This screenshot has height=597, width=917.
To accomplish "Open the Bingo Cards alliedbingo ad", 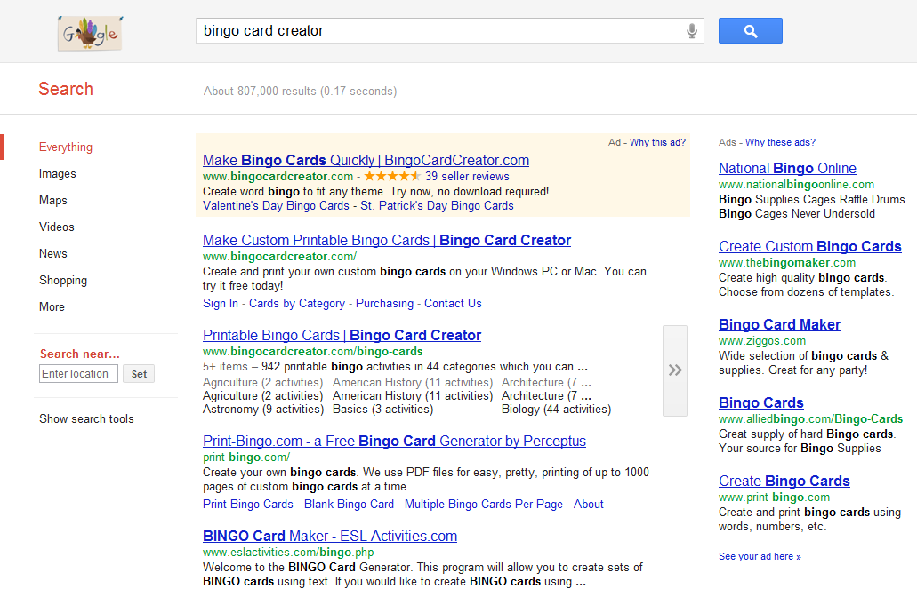I will [x=760, y=403].
